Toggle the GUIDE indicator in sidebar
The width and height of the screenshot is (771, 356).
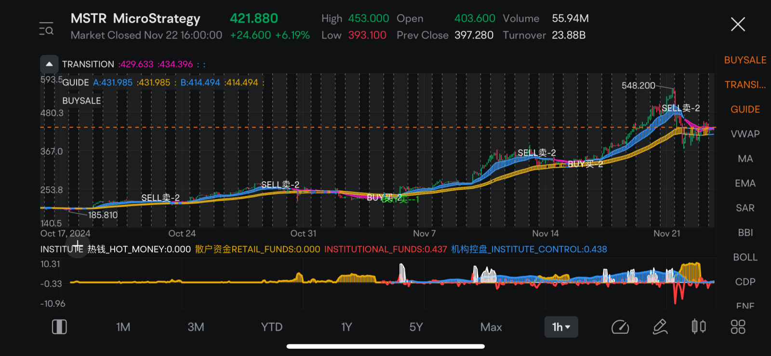point(745,109)
